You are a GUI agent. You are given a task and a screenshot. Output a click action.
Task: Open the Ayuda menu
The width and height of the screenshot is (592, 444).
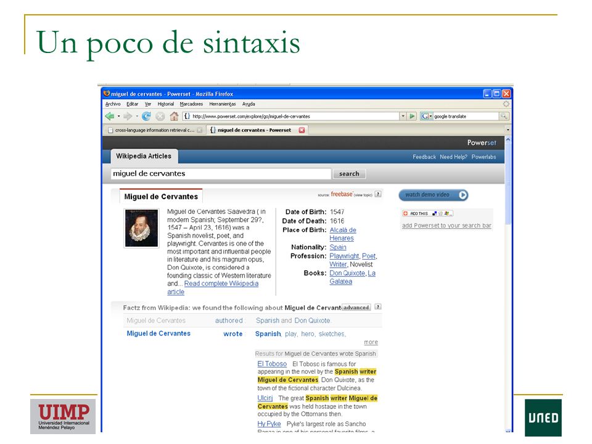tap(249, 104)
